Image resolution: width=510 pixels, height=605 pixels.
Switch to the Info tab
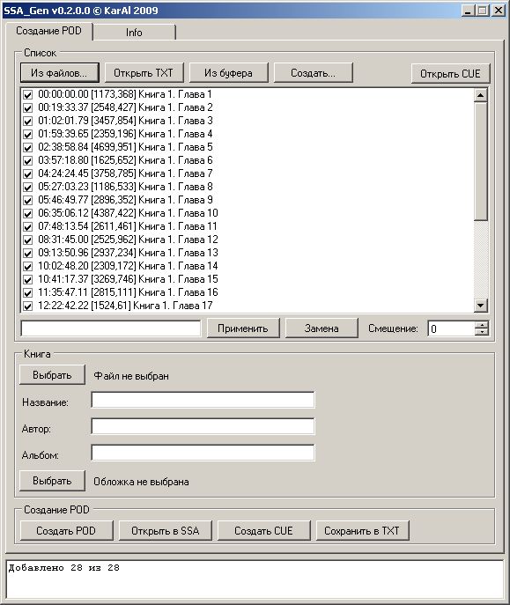134,33
